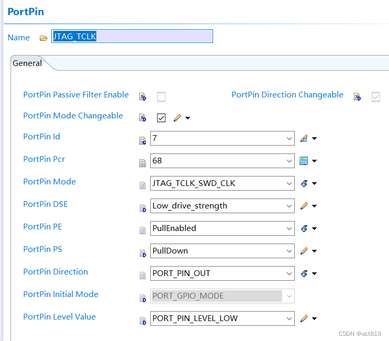Image resolution: width=389 pixels, height=341 pixels.
Task: Click pencil icon next to PortPin Mode Changeable
Action: tap(177, 118)
